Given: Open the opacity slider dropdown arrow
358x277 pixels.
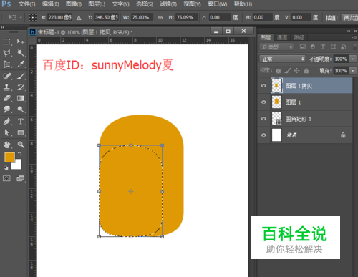Looking at the screenshot, I should 353,59.
